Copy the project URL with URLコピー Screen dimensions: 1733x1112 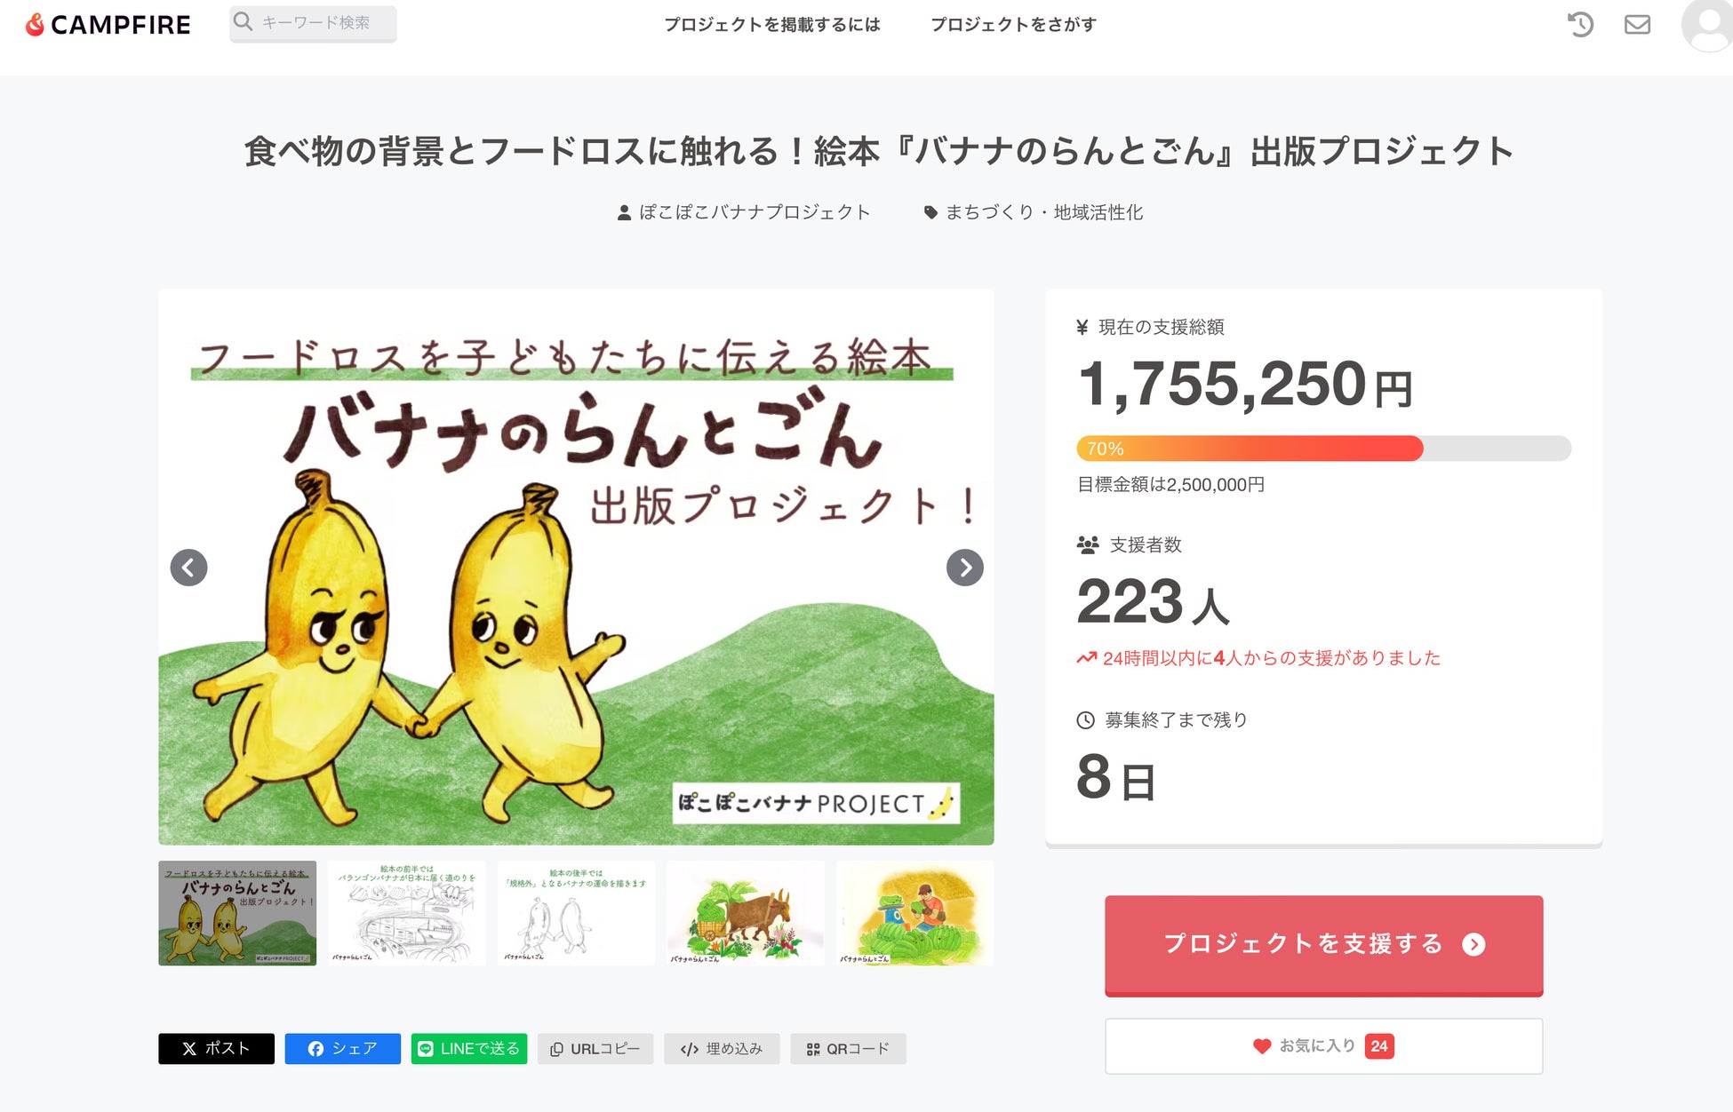[595, 1049]
